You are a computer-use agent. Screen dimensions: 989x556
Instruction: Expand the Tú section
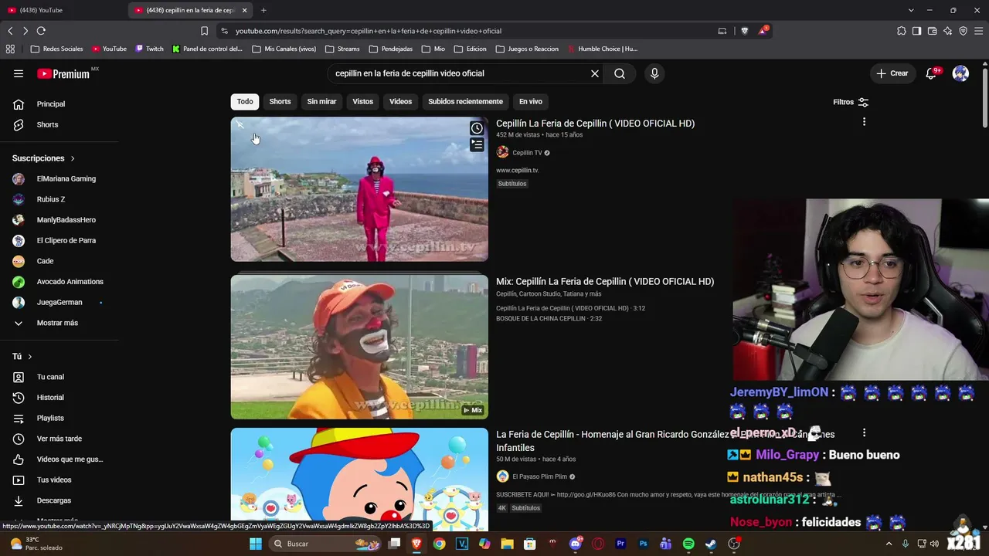tap(22, 357)
